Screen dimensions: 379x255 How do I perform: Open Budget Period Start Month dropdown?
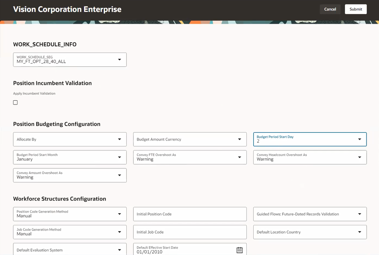pyautogui.click(x=120, y=157)
